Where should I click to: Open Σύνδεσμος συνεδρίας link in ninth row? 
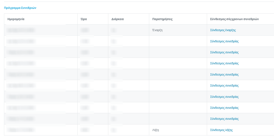click(224, 119)
